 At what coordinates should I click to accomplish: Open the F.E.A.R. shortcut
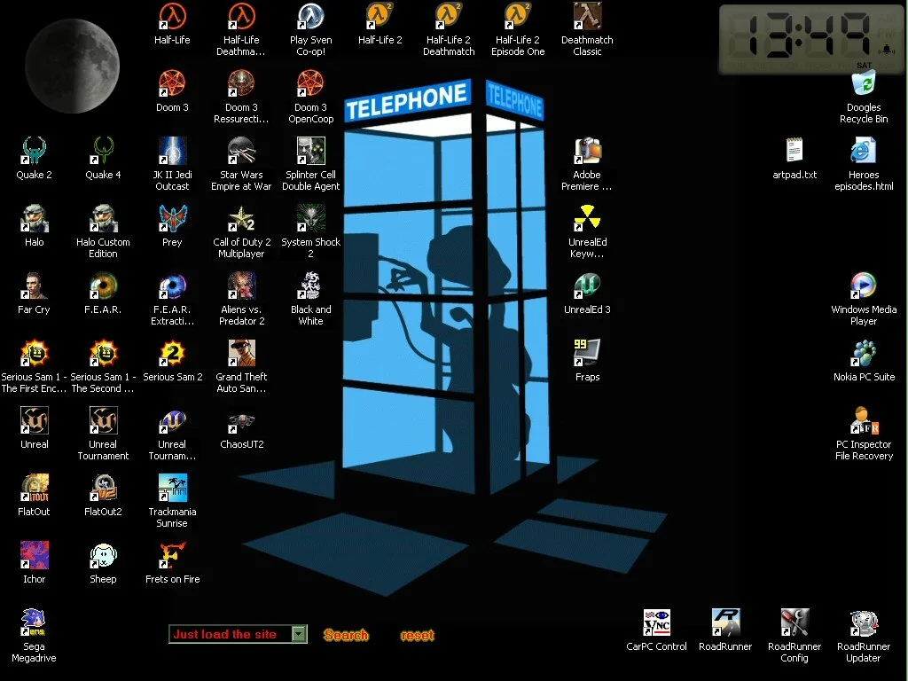103,286
